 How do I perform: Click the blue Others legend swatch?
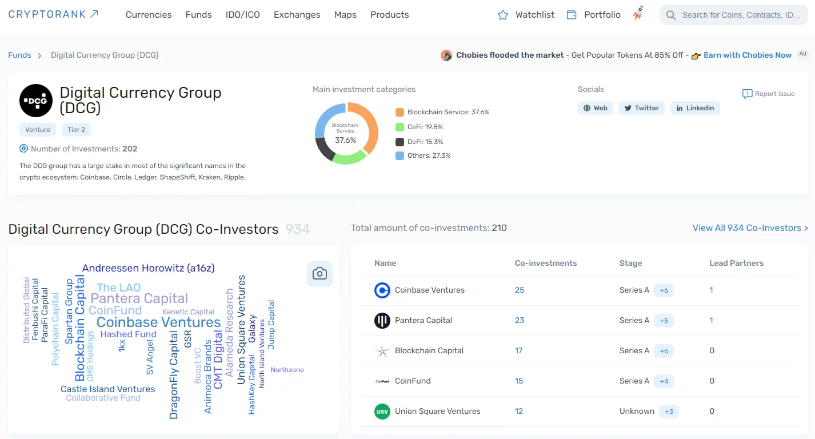(399, 155)
